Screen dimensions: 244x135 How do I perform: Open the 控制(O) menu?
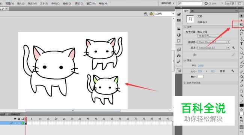67,3
